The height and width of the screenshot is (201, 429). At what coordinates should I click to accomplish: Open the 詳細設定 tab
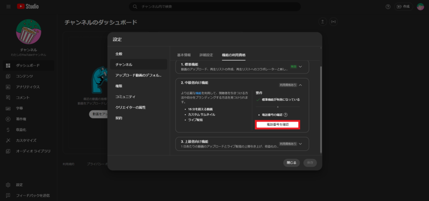(206, 55)
